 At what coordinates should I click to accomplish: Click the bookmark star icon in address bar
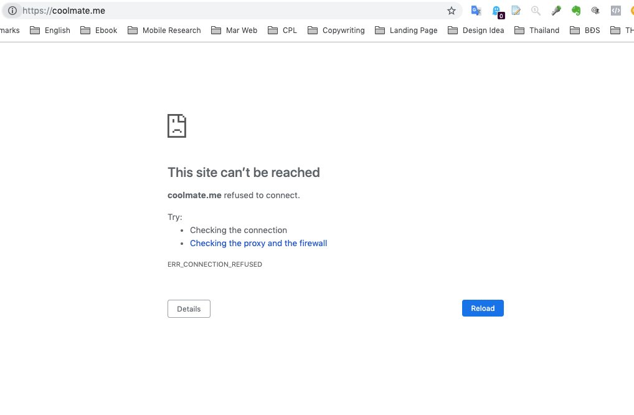452,11
